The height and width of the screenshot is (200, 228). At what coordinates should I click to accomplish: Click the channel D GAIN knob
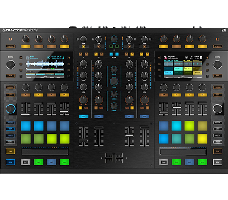click(x=144, y=39)
